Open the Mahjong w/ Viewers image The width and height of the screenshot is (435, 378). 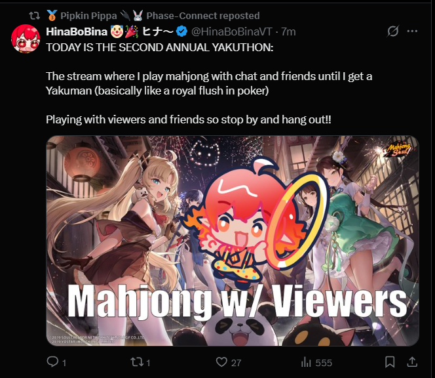233,241
